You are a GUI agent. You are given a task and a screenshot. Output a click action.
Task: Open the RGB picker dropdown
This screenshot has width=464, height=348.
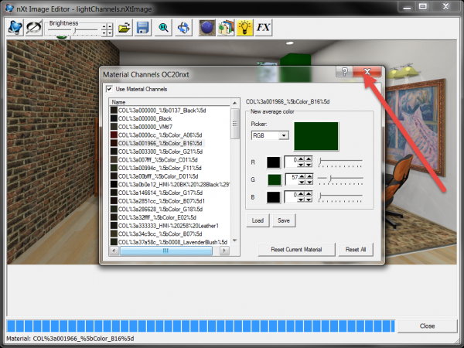pyautogui.click(x=284, y=135)
